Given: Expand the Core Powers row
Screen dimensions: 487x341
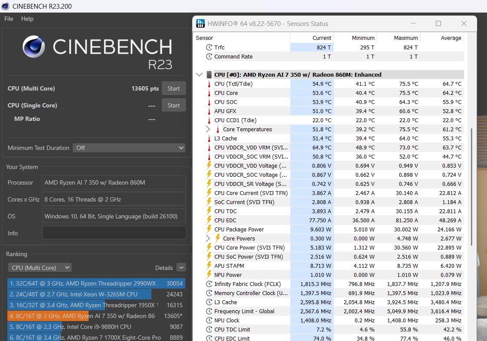Looking at the screenshot, I should tap(208, 239).
